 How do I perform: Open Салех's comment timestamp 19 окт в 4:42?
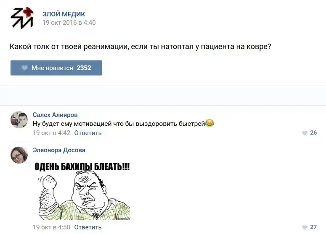click(51, 133)
